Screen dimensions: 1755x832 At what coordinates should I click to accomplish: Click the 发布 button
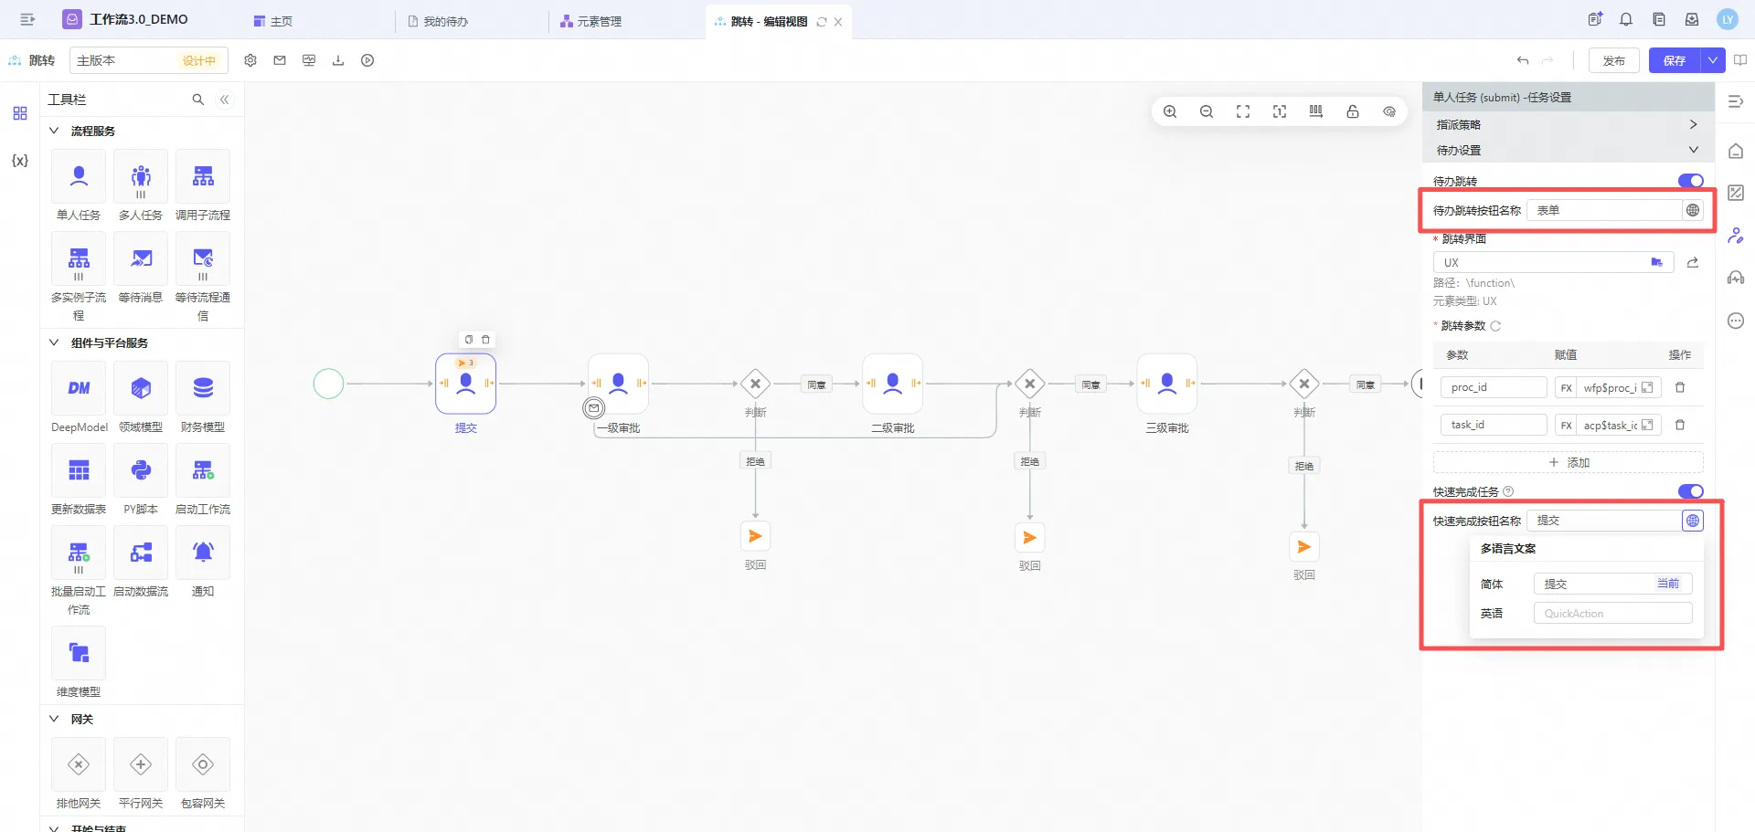pos(1613,60)
